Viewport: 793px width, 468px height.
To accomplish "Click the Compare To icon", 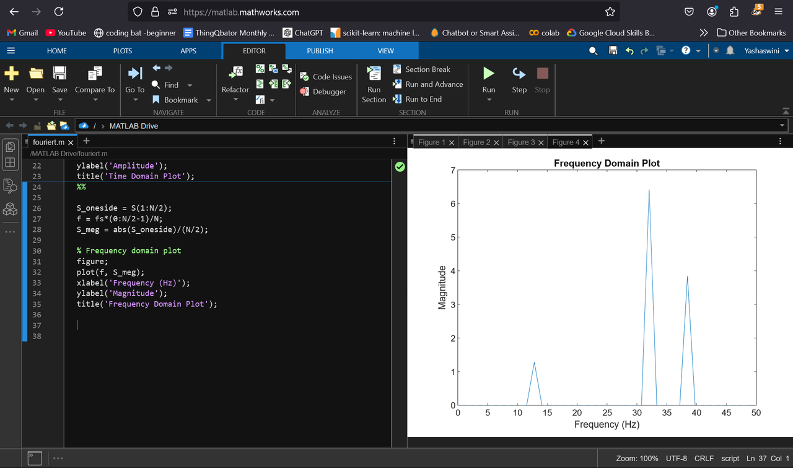I will tap(95, 74).
